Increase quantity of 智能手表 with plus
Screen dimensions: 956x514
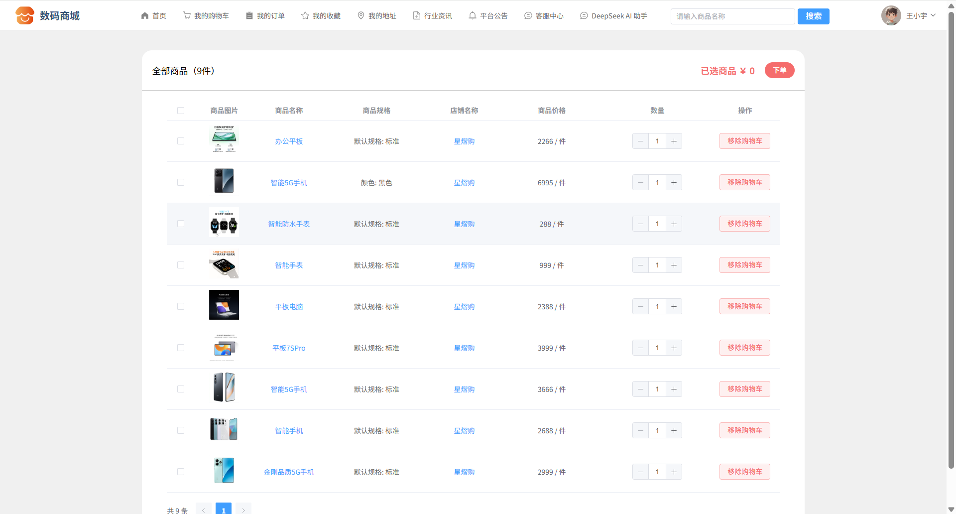(674, 265)
